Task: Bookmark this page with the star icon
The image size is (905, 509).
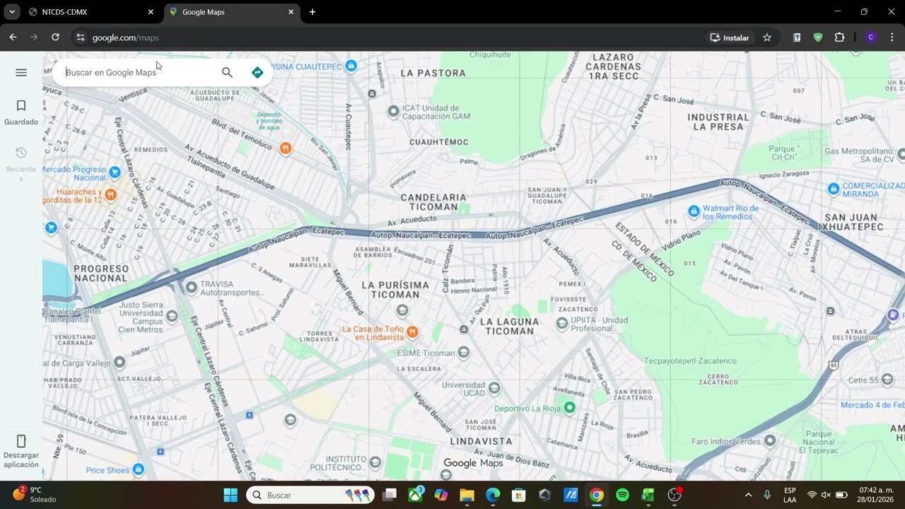Action: pos(767,37)
